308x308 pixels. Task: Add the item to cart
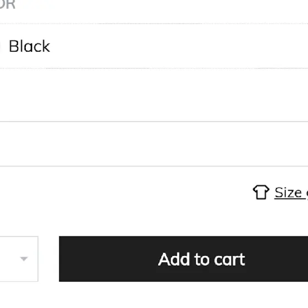coord(184,259)
